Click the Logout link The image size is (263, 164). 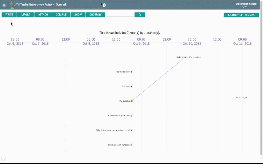[x=244, y=6]
